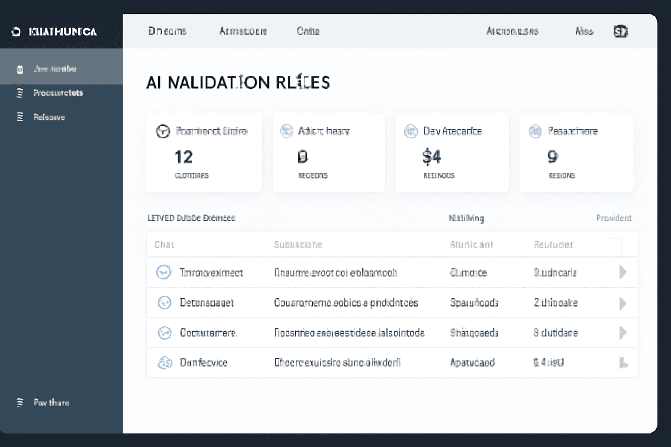Click the icon in Damfecvice row
The width and height of the screenshot is (671, 447).
(165, 362)
